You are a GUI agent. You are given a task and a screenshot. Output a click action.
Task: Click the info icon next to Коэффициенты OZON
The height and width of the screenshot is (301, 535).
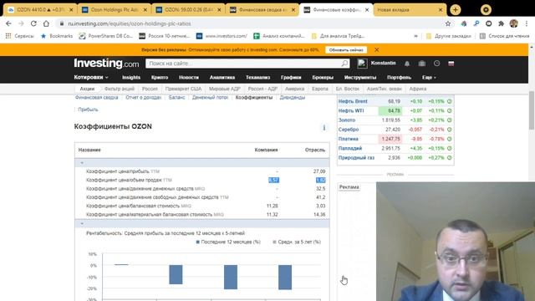click(x=324, y=127)
